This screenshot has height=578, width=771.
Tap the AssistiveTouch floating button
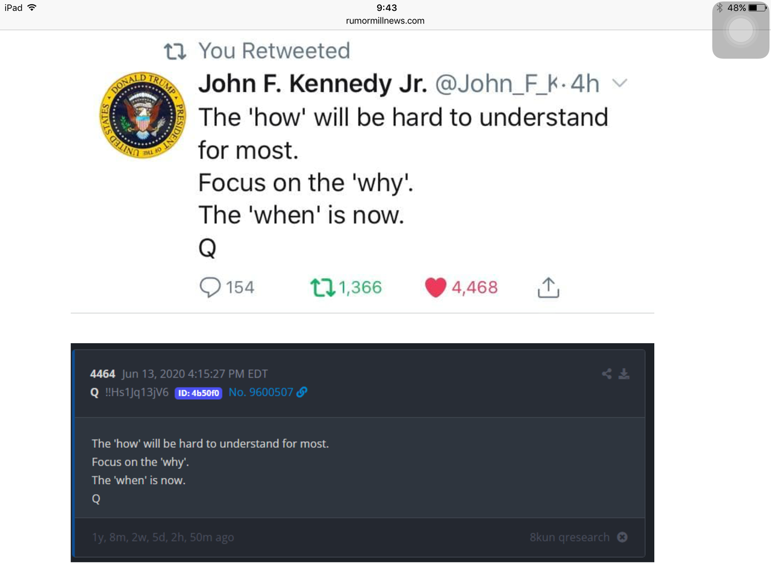tap(740, 30)
